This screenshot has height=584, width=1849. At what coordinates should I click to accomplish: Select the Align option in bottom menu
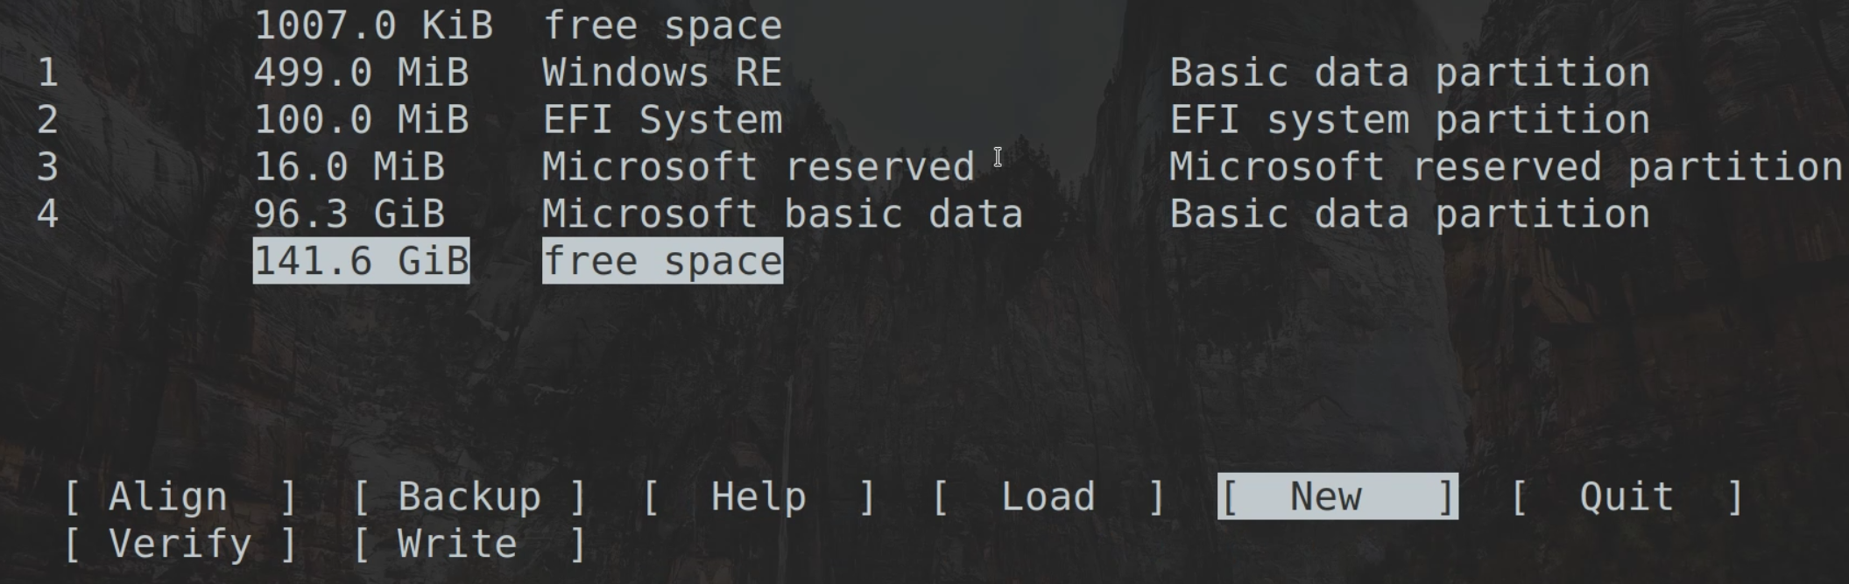coord(180,497)
